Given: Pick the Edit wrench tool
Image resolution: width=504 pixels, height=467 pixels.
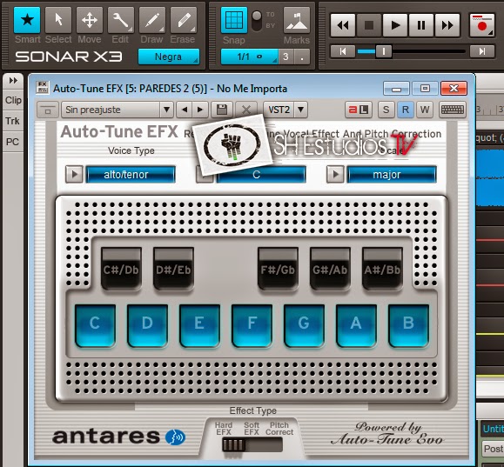Looking at the screenshot, I should pos(120,20).
